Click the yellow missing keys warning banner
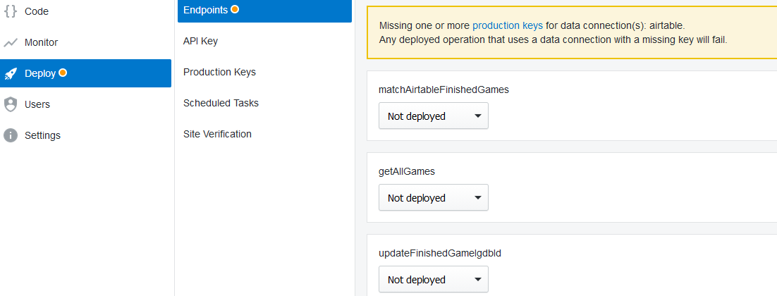The width and height of the screenshot is (777, 296). 635,32
